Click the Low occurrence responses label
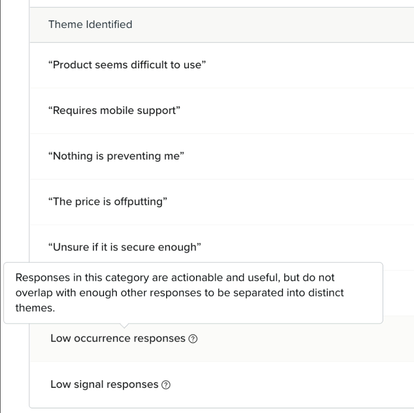Screen dimensions: 414x413 click(x=118, y=338)
